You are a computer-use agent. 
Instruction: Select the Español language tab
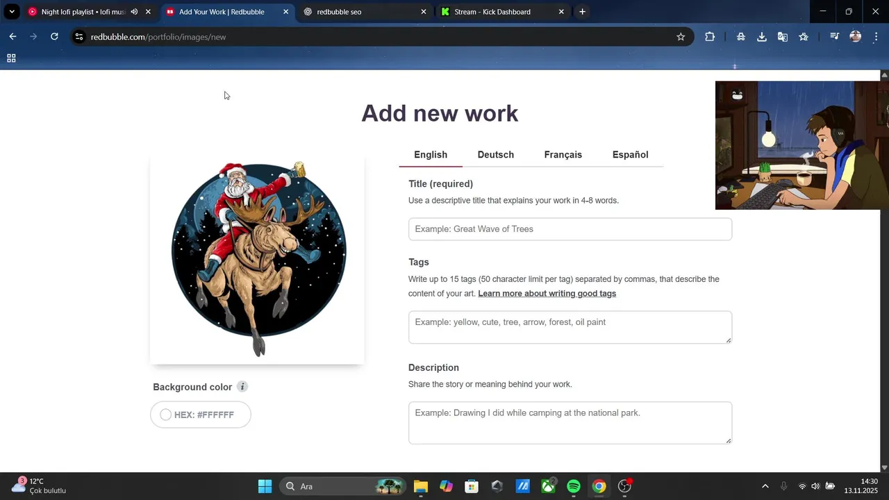631,155
